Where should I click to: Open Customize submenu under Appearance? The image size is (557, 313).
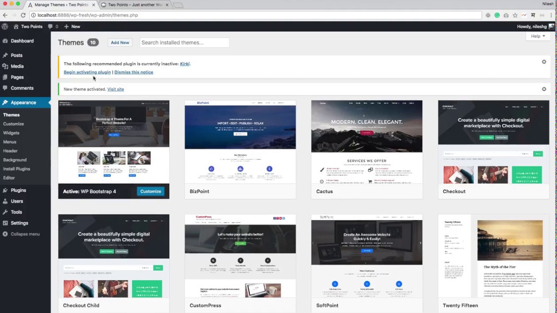pos(13,124)
